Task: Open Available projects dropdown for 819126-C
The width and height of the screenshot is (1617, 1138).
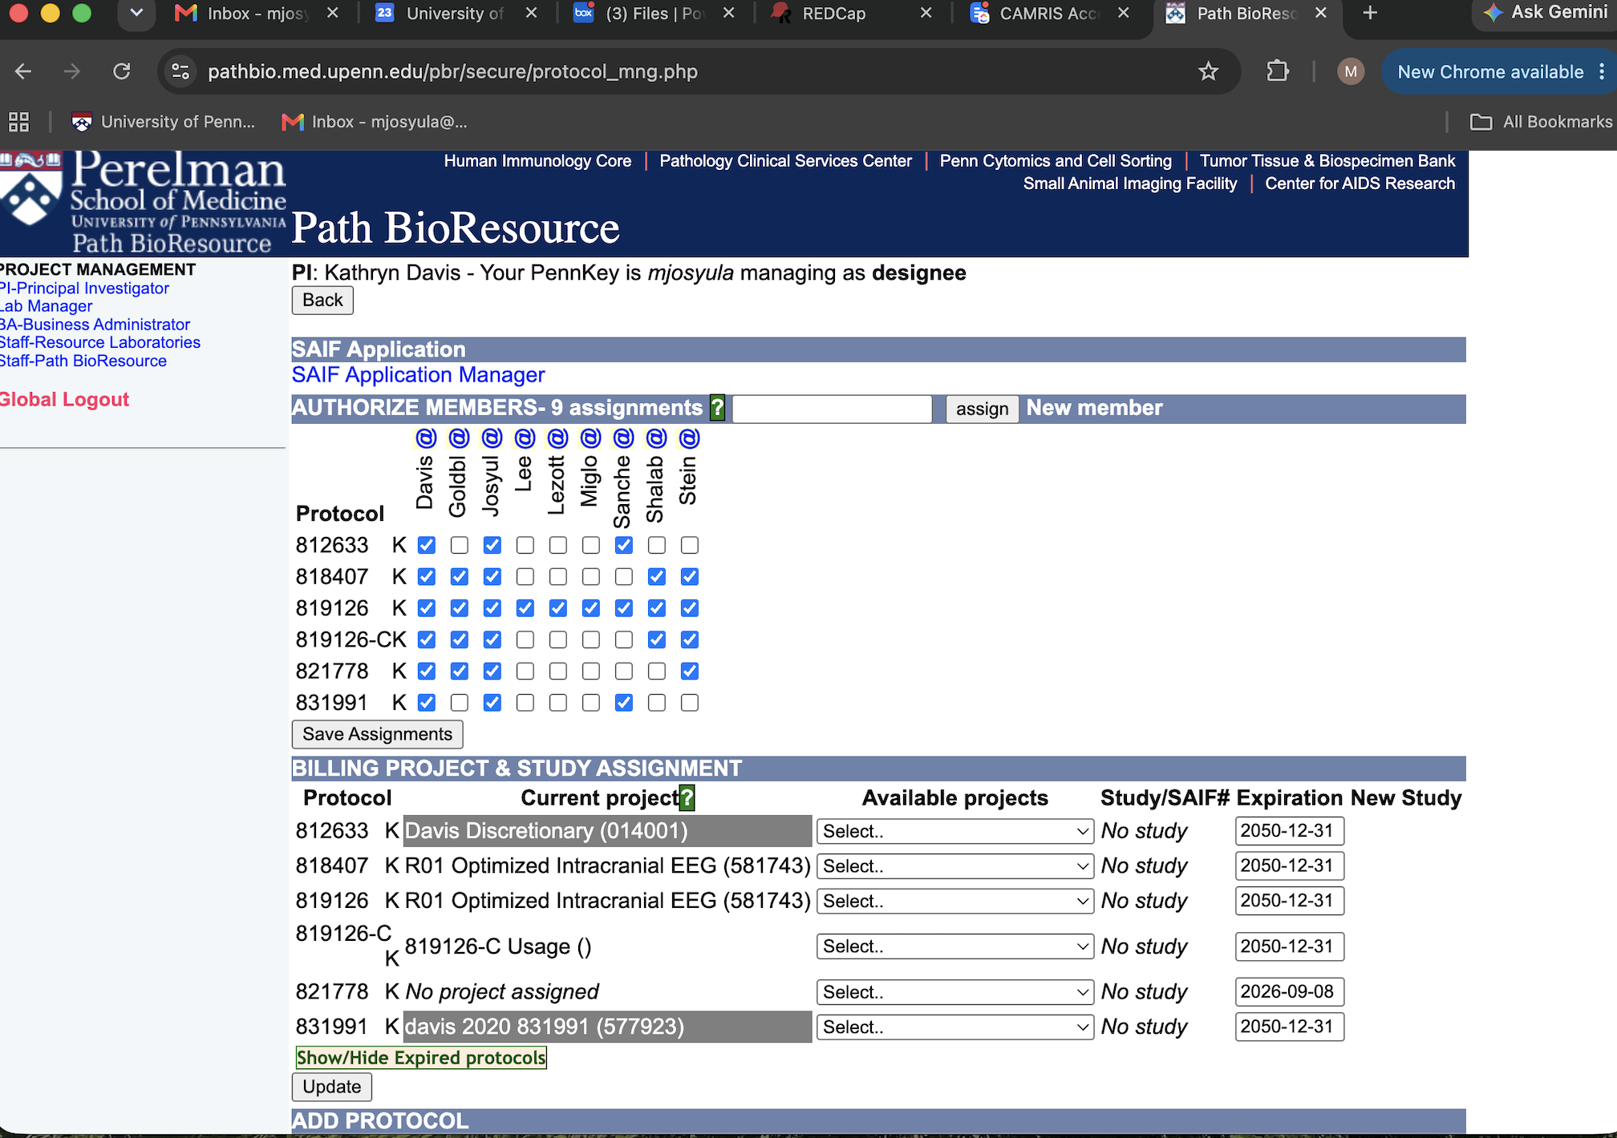Action: 954,946
